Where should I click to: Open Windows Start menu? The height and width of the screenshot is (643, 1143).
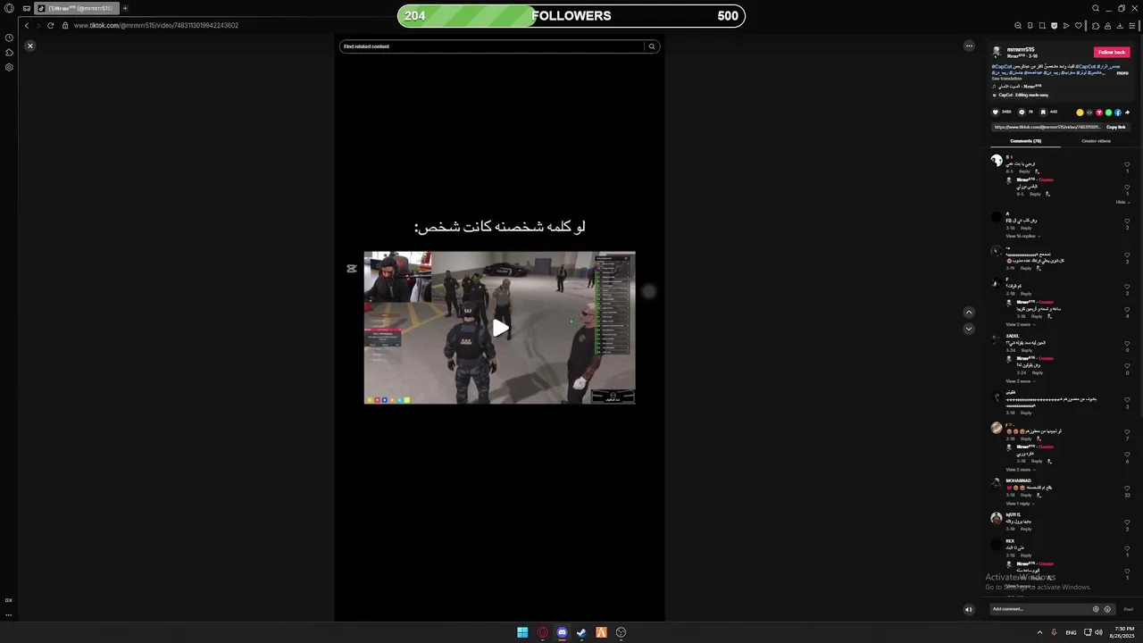(522, 632)
